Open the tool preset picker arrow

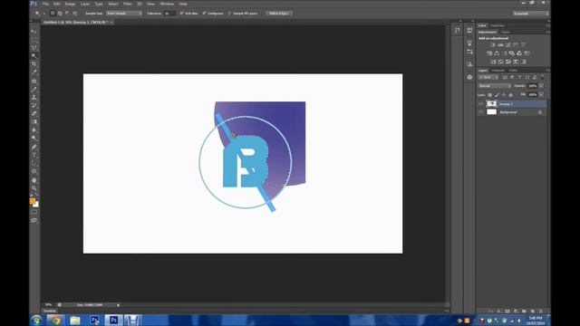click(44, 14)
